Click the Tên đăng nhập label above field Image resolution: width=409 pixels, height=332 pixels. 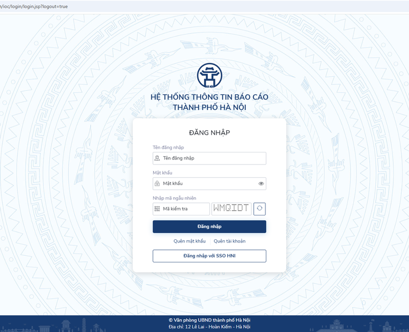(169, 147)
